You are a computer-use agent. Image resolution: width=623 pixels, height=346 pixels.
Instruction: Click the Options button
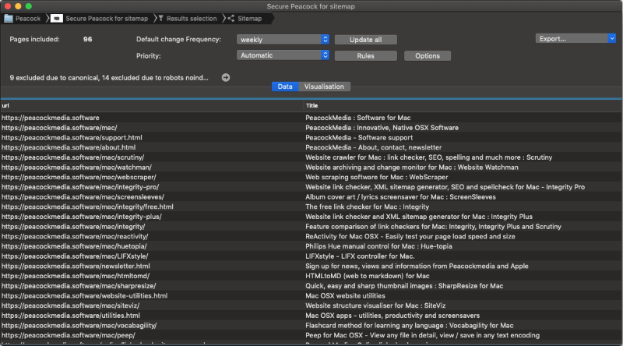[427, 56]
